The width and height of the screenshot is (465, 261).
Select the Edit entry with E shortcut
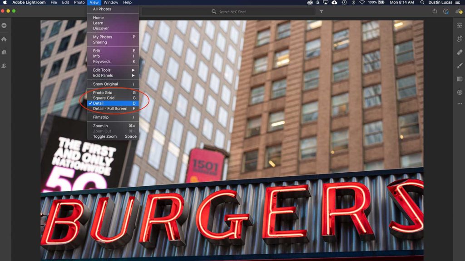(113, 51)
